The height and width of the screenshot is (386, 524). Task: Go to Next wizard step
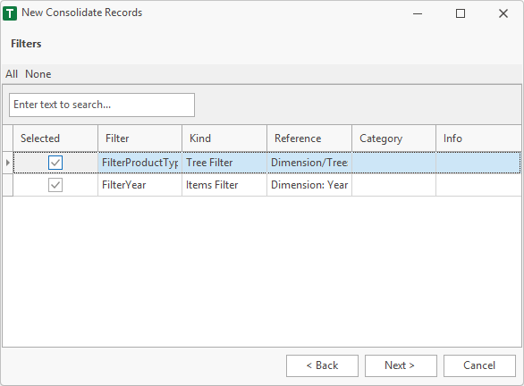(x=401, y=365)
